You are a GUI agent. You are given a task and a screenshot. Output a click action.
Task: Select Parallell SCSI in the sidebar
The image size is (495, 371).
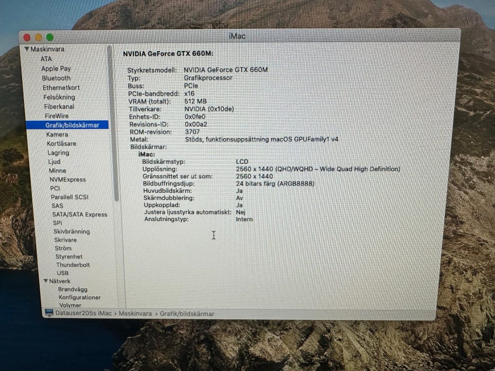70,197
